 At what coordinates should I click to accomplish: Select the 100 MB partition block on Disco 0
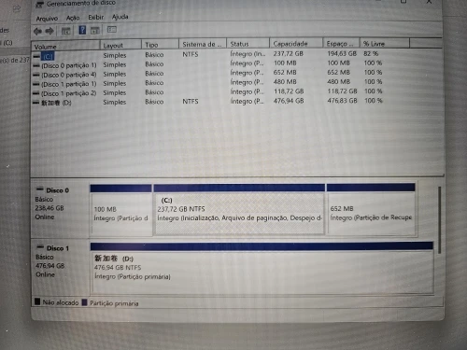121,209
